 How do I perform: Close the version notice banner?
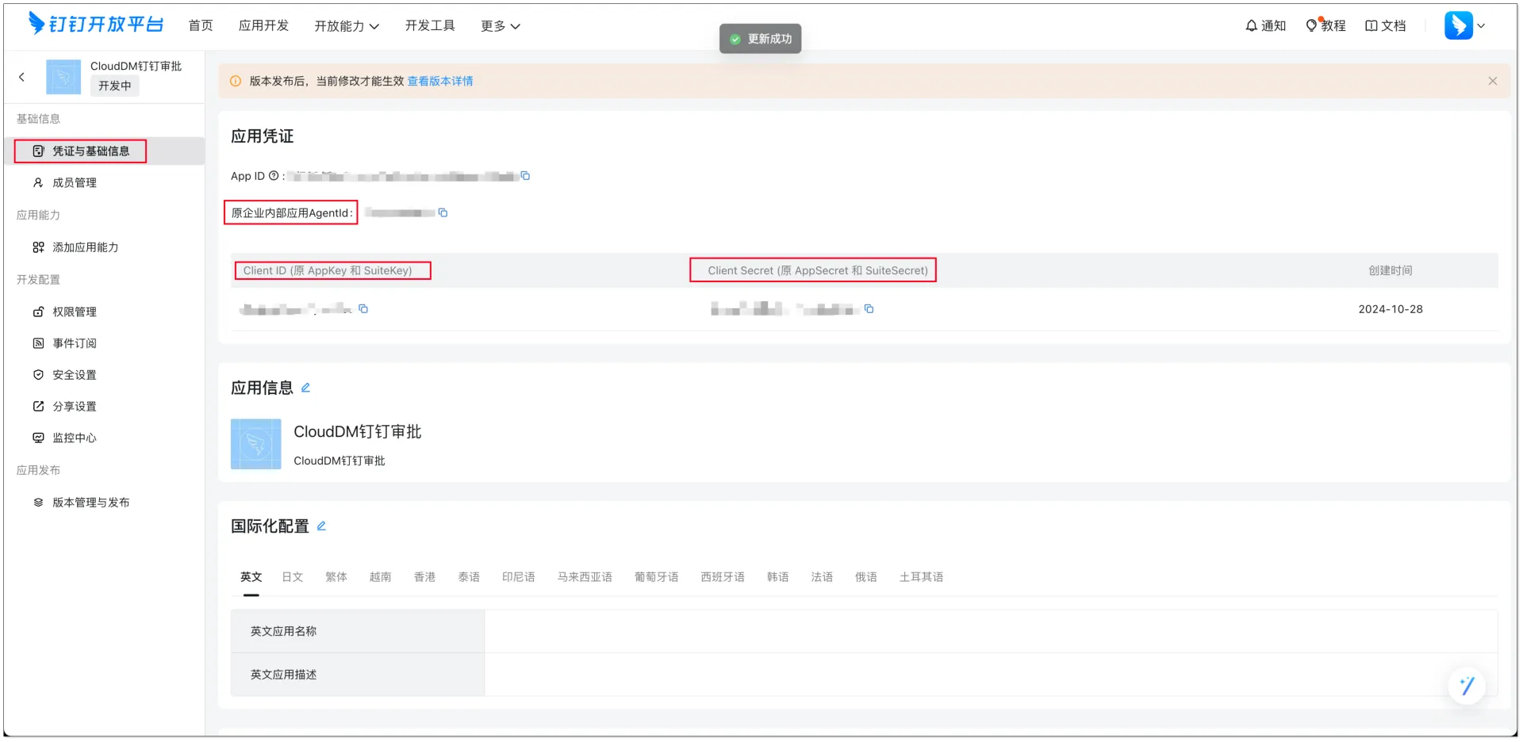point(1492,81)
